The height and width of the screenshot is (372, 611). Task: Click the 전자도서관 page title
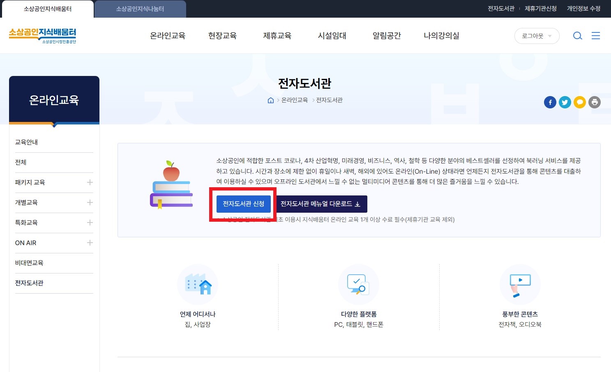click(x=304, y=83)
